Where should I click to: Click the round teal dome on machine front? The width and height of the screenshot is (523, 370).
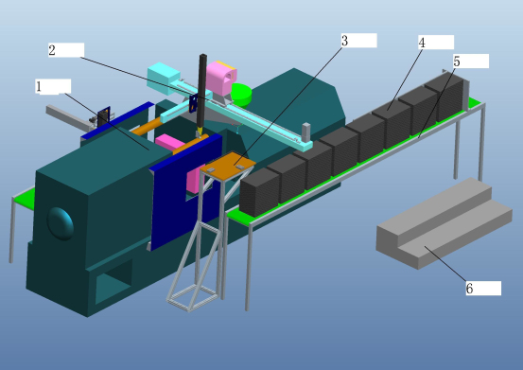[x=60, y=223]
